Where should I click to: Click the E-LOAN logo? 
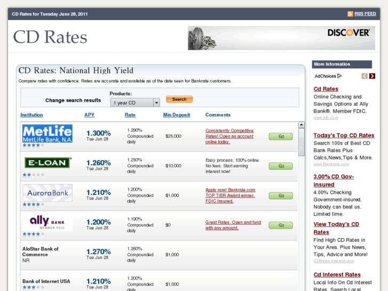tap(47, 162)
